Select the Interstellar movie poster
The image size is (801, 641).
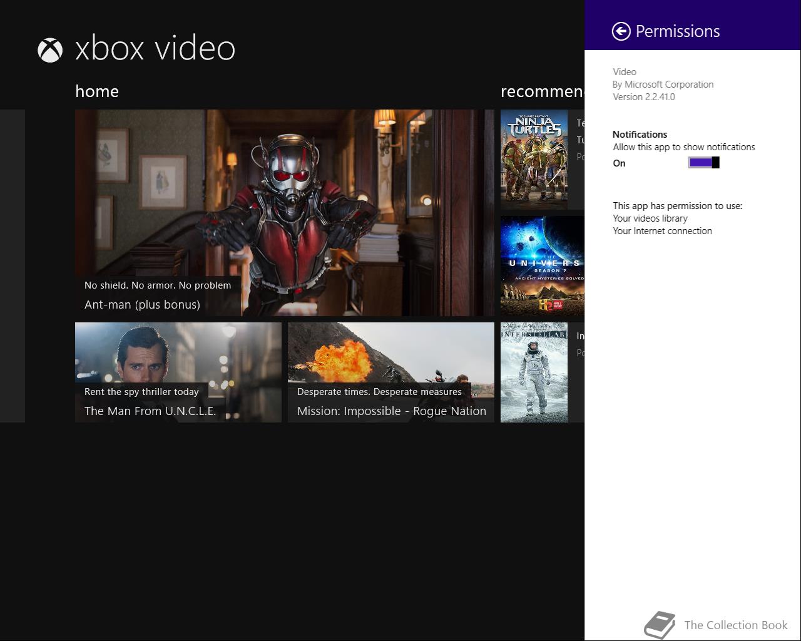click(x=534, y=372)
